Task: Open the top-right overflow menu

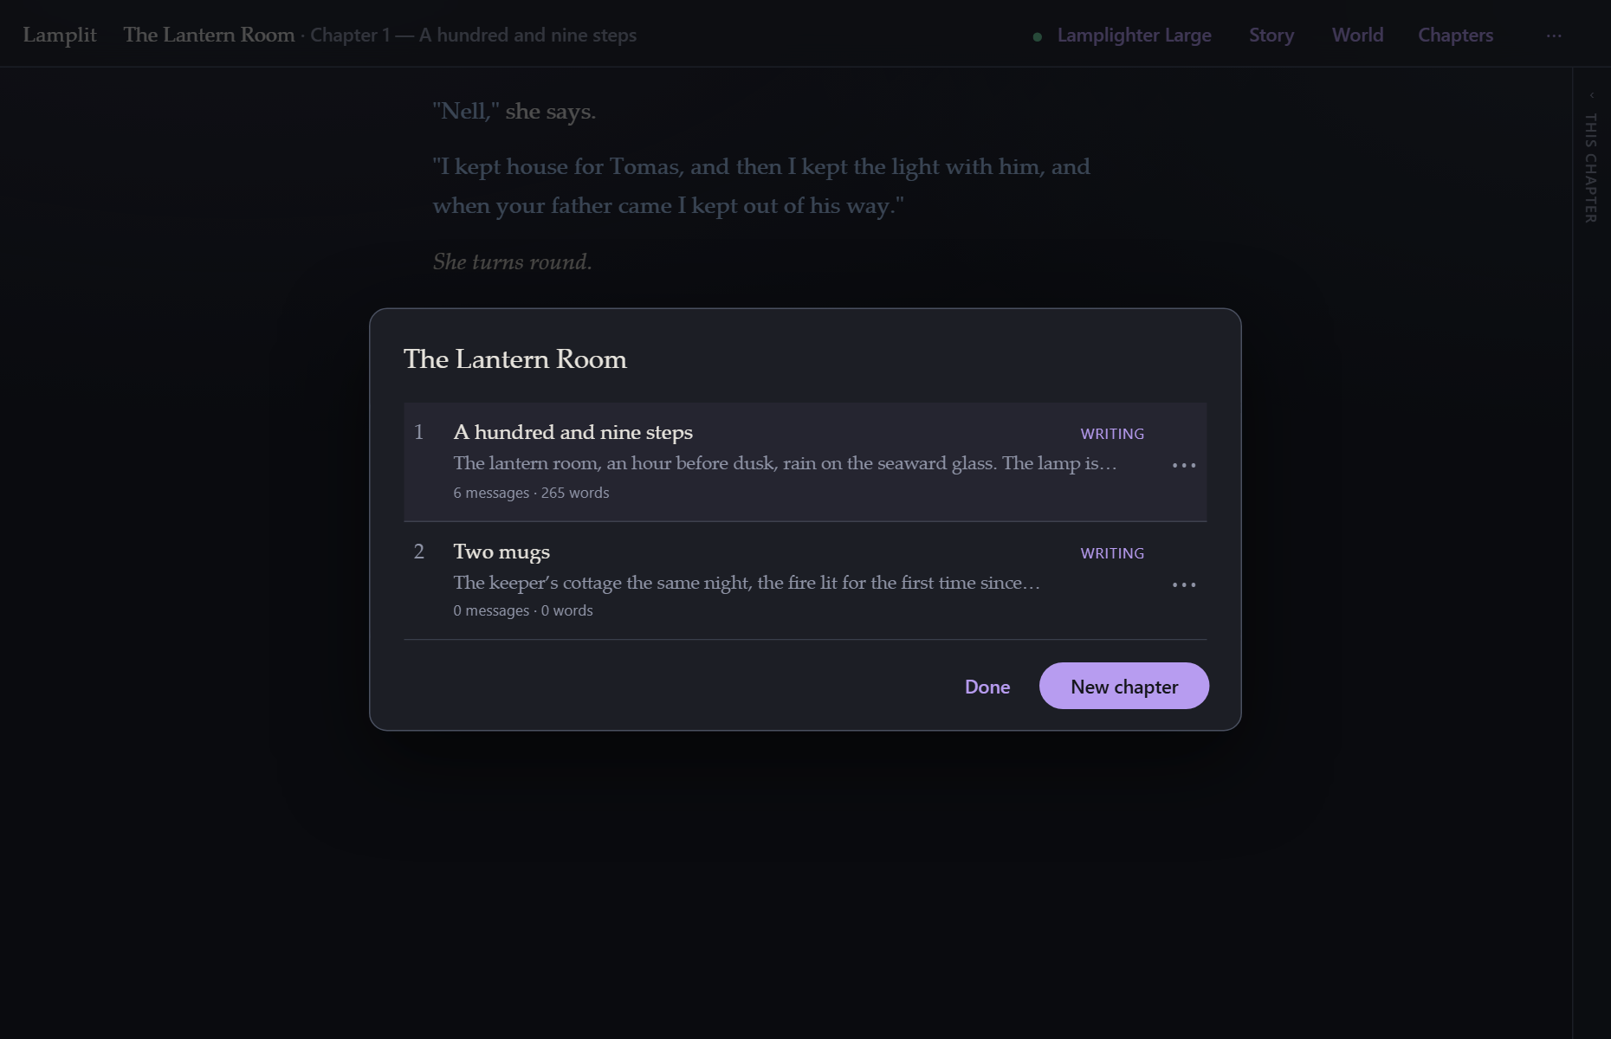Action: click(1554, 35)
